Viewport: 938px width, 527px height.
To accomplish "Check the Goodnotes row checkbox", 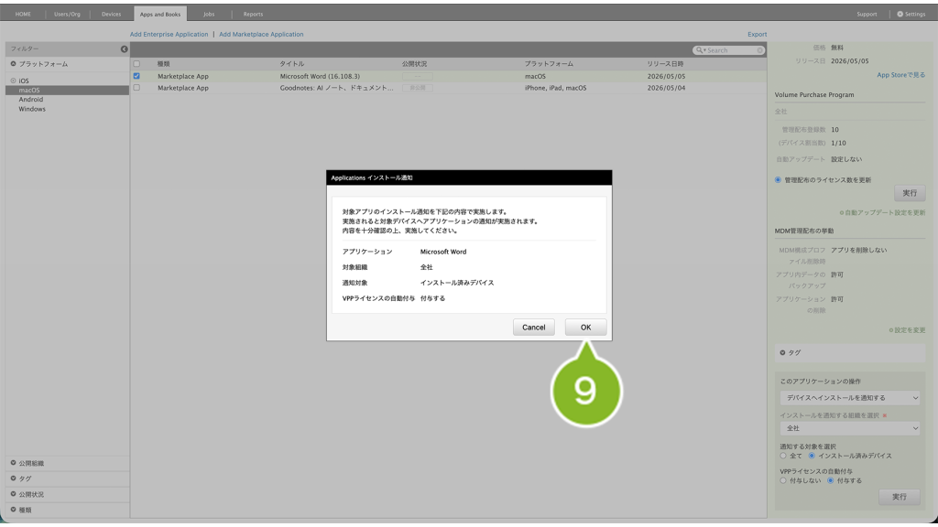I will coord(136,87).
